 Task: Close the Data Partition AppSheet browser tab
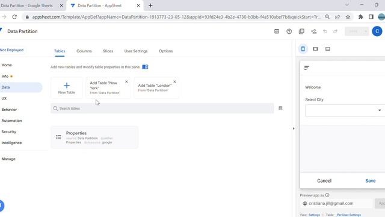point(138,5)
